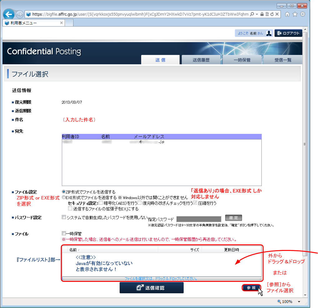Toggle システムで自動生成したパスワードを使用しない checkbox
The width and height of the screenshot is (318, 308).
click(x=64, y=218)
